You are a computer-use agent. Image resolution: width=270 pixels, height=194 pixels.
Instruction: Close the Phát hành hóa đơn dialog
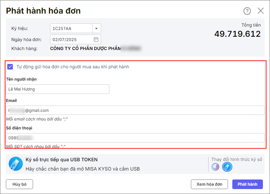point(260,11)
